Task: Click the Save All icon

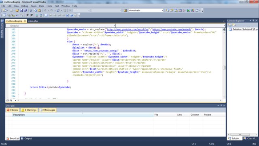Action: [x=25, y=11]
